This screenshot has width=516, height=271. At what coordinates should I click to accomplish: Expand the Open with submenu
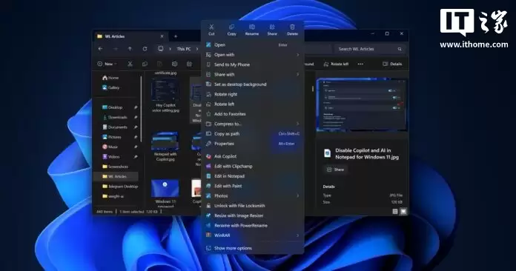[297, 55]
